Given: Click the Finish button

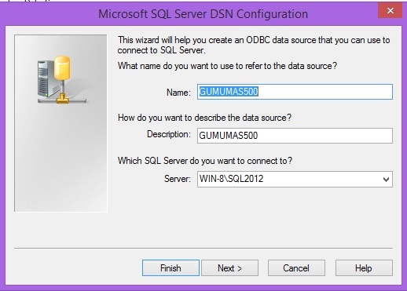Looking at the screenshot, I should tap(170, 267).
